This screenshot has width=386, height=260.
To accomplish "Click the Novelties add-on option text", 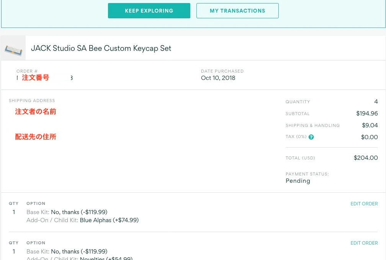I will (x=106, y=258).
